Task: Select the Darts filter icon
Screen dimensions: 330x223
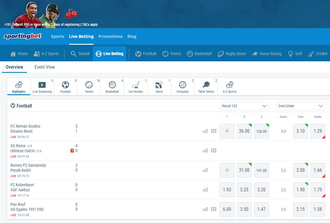Action: click(x=159, y=86)
